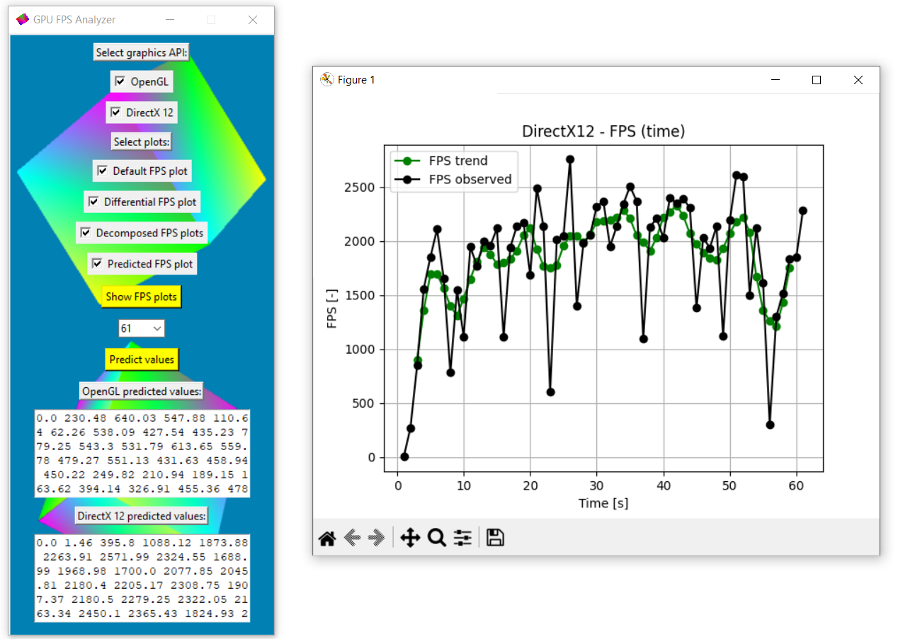This screenshot has height=639, width=898.
Task: Click the matplotlib icon in Figure 1 titlebar
Action: pos(326,79)
